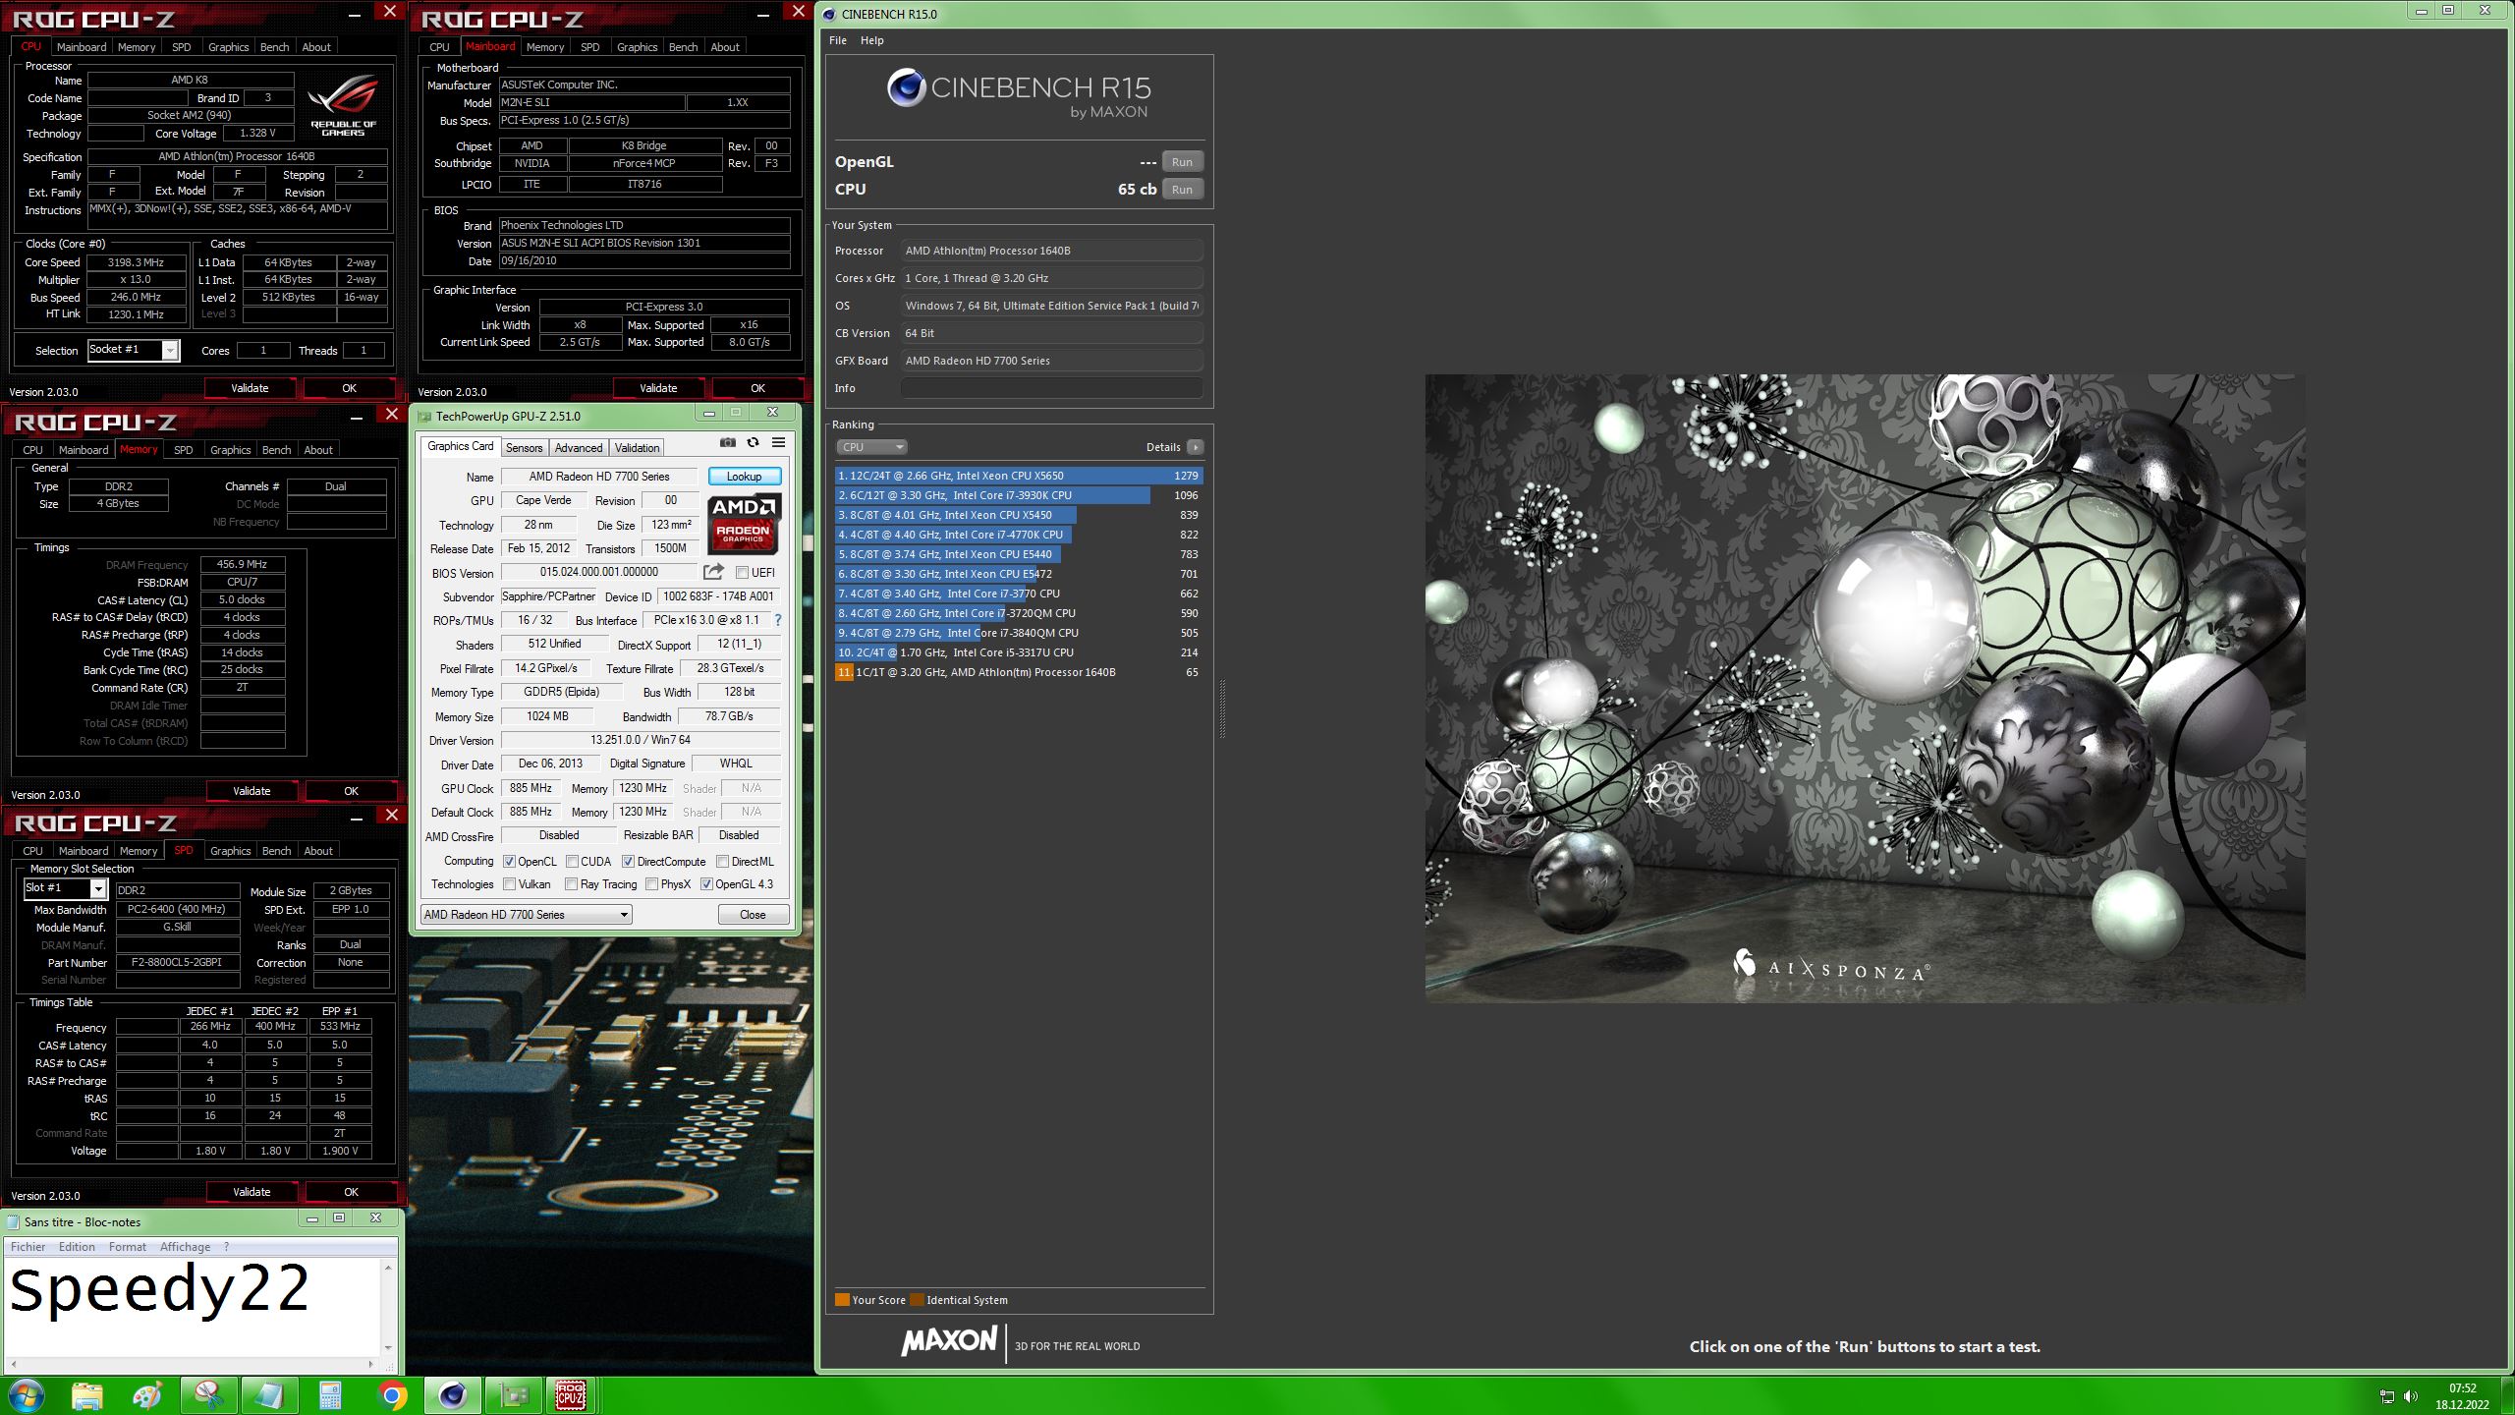Screen dimensions: 2515x1415
Task: Click Close button in GPU-Z
Action: [753, 914]
